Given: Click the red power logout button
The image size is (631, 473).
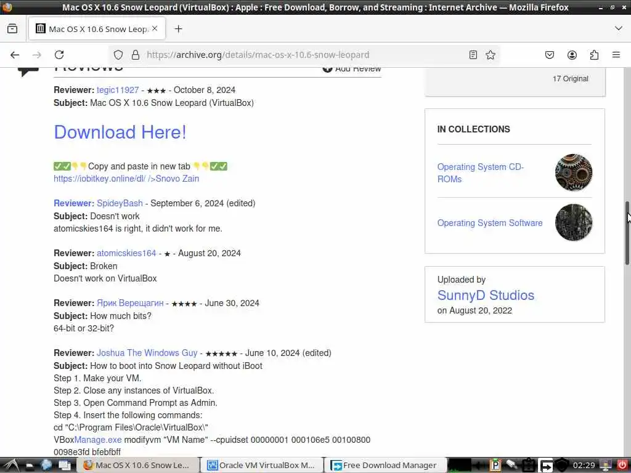Looking at the screenshot, I should point(622,466).
